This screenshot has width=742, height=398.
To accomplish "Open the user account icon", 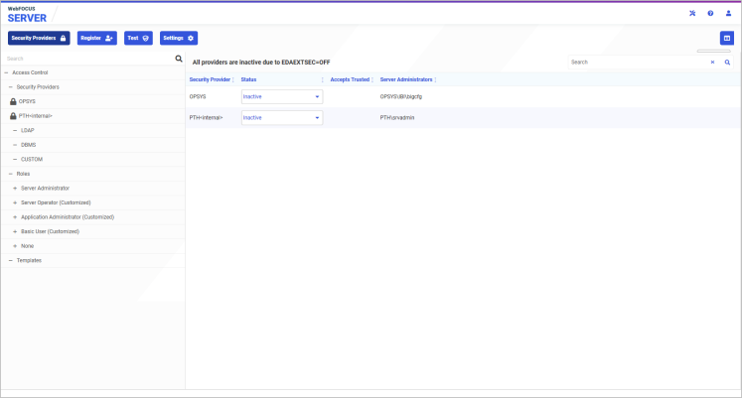I will point(728,13).
